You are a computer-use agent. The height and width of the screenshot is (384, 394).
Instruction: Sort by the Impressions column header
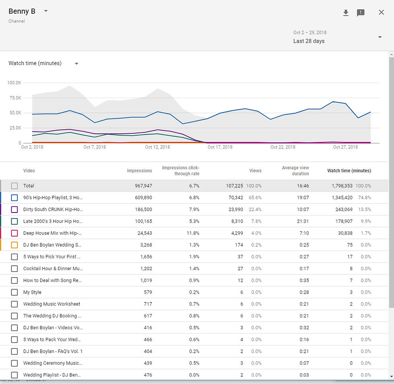[139, 171]
